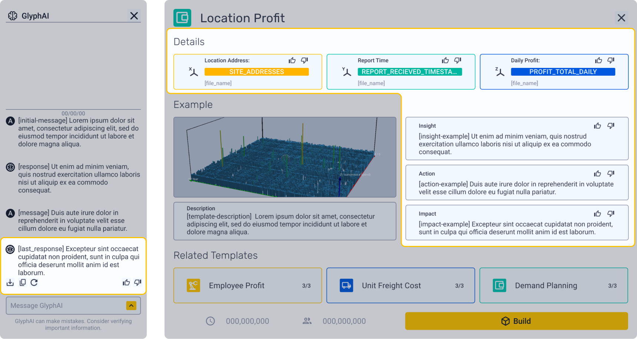Click the clock icon in the modal footer
The image size is (637, 339).
click(210, 321)
